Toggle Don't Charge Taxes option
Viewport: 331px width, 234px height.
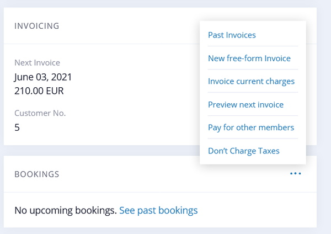click(x=243, y=151)
